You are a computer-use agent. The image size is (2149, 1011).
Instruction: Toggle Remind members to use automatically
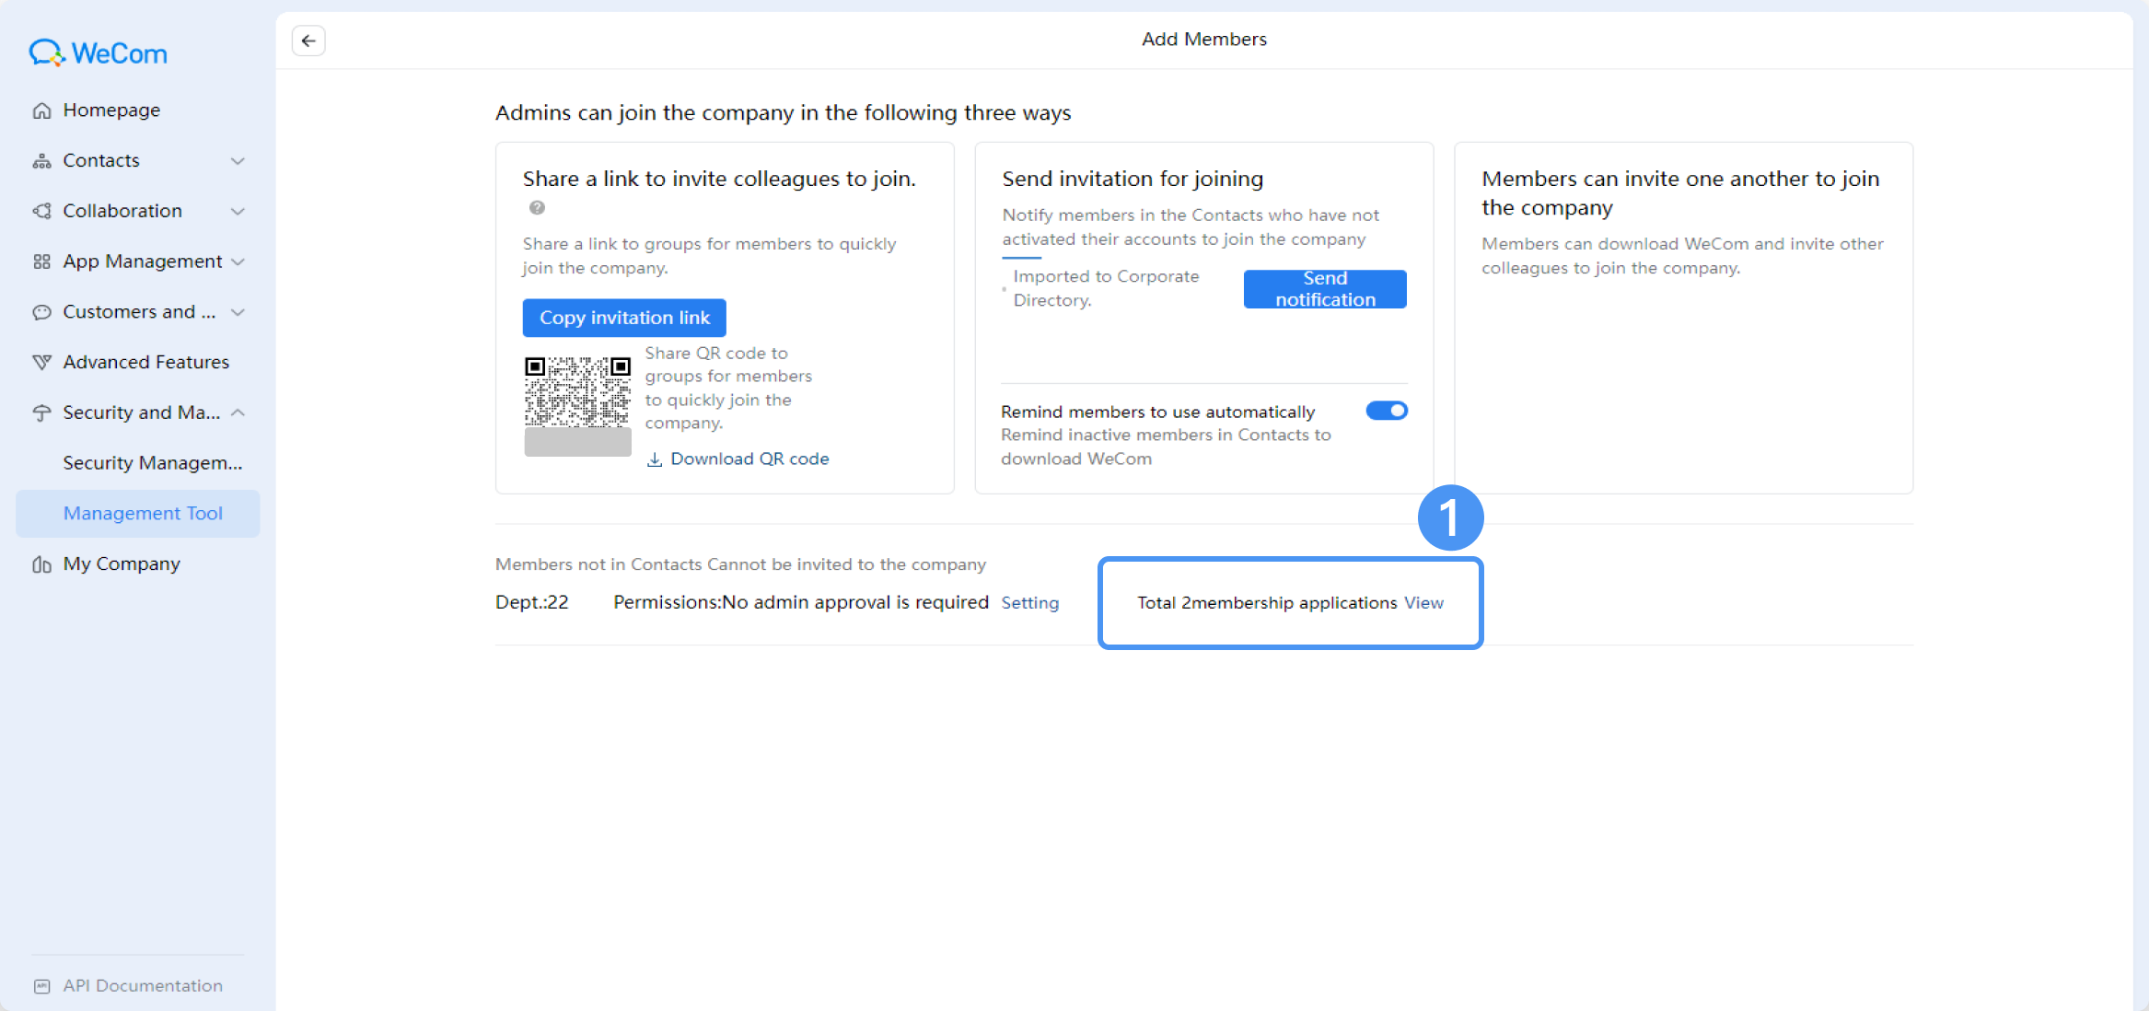click(x=1387, y=411)
